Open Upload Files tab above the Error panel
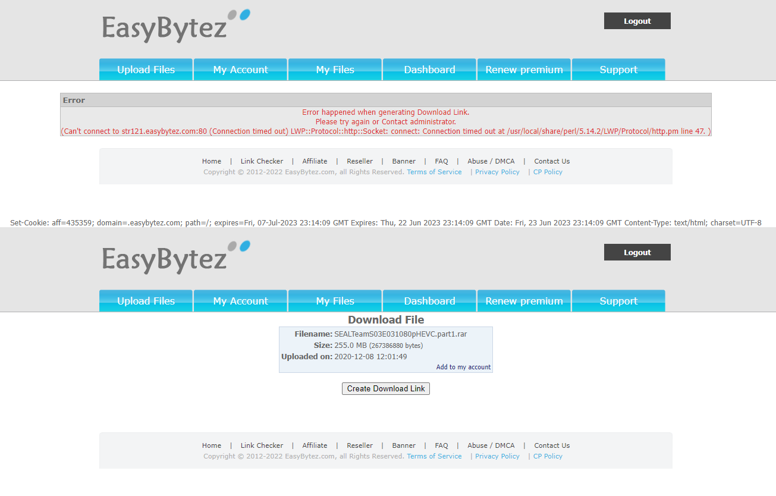The width and height of the screenshot is (776, 496). [x=146, y=70]
